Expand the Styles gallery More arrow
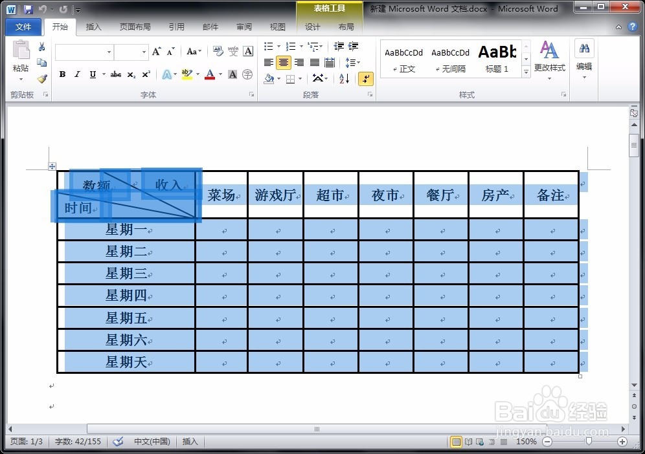This screenshot has width=645, height=454. (x=526, y=72)
